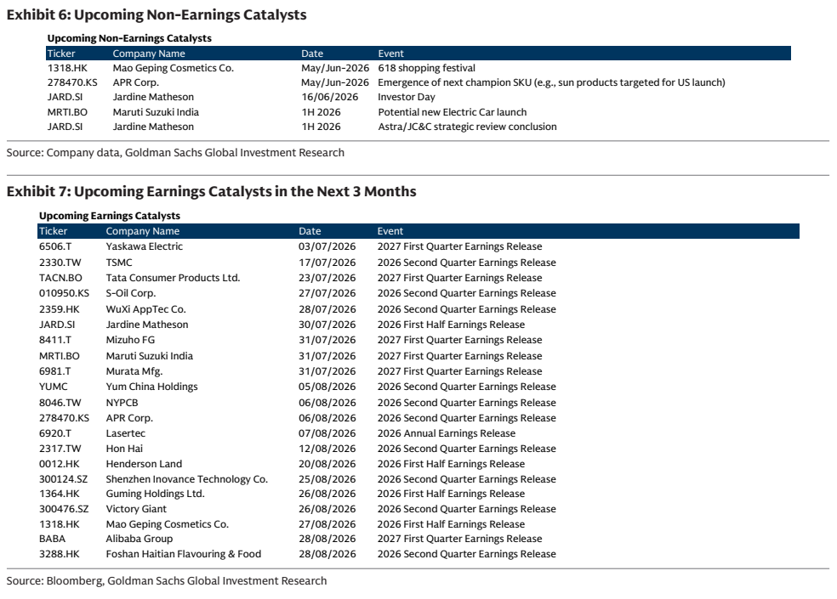The height and width of the screenshot is (599, 837).
Task: Select the "Henderson Land" company name
Action: coord(144,464)
